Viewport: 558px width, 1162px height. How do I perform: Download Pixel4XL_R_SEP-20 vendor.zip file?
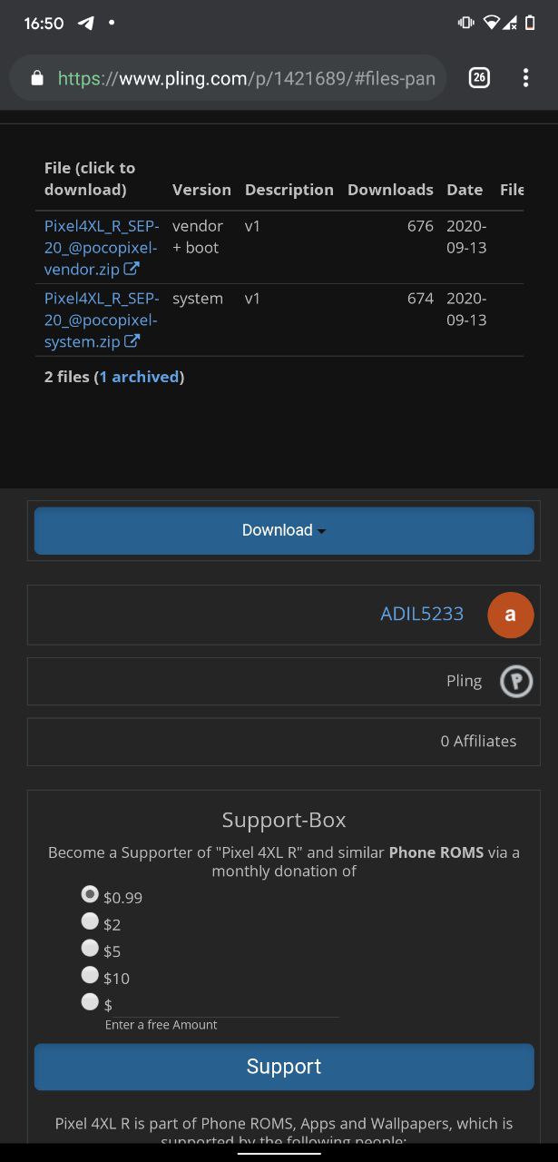click(x=102, y=247)
